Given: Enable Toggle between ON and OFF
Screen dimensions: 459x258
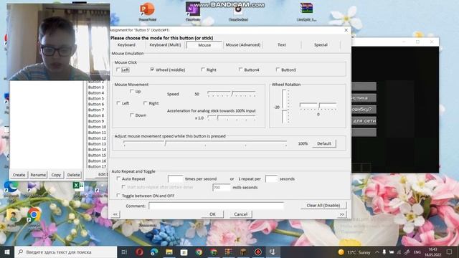Looking at the screenshot, I should coord(118,196).
